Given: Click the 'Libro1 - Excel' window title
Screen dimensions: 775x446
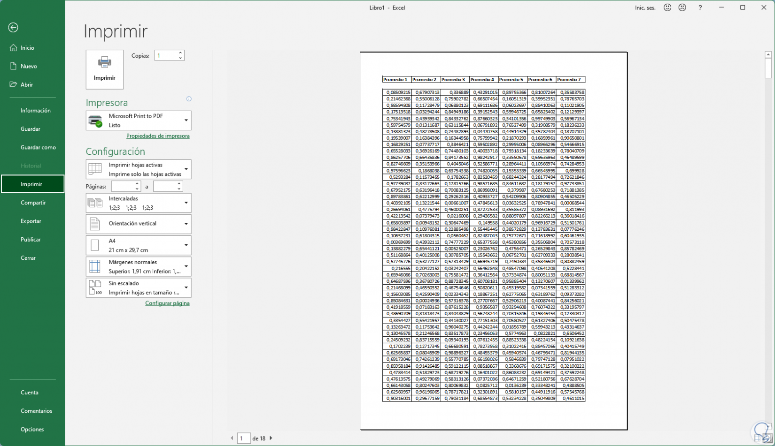Looking at the screenshot, I should [x=387, y=8].
